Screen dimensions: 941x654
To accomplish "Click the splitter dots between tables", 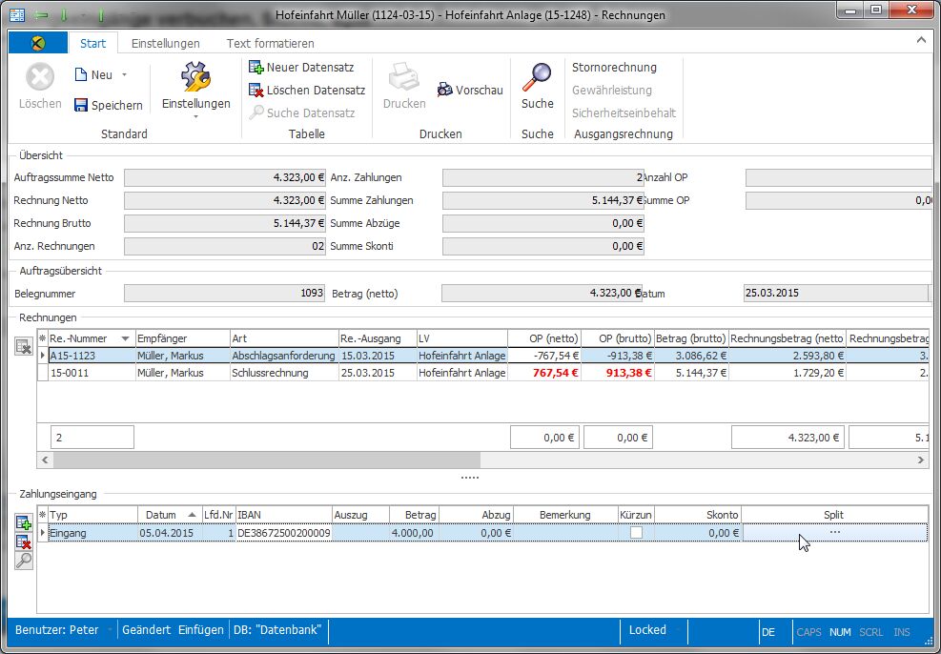I will (x=469, y=478).
